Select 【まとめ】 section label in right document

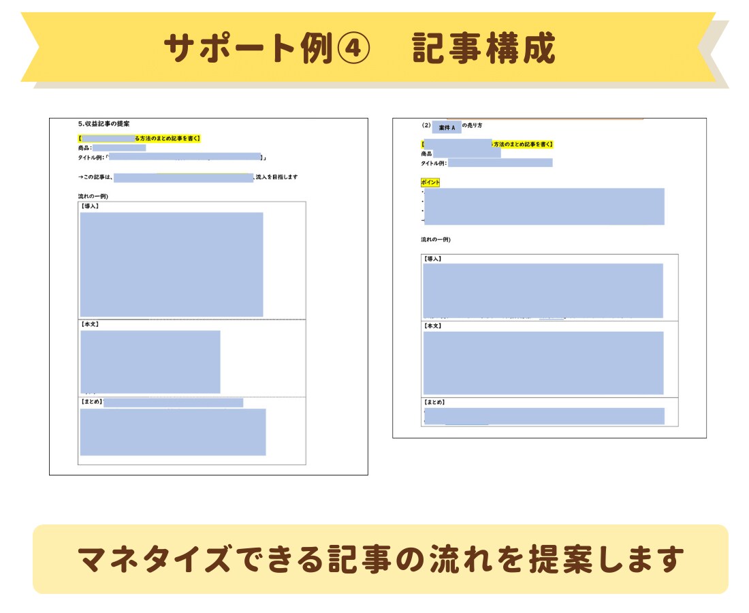coord(434,403)
